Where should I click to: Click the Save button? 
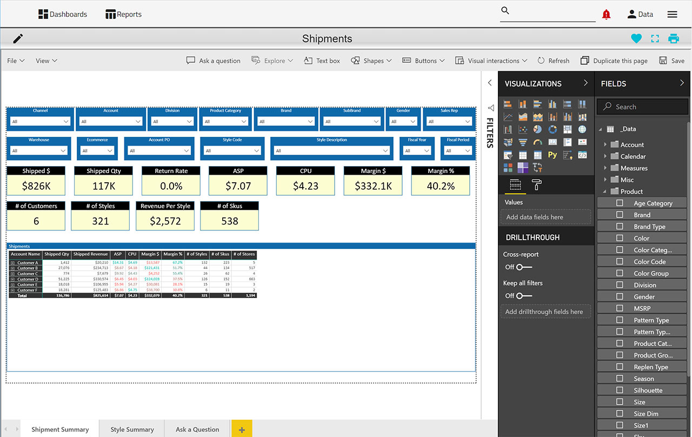tap(671, 61)
